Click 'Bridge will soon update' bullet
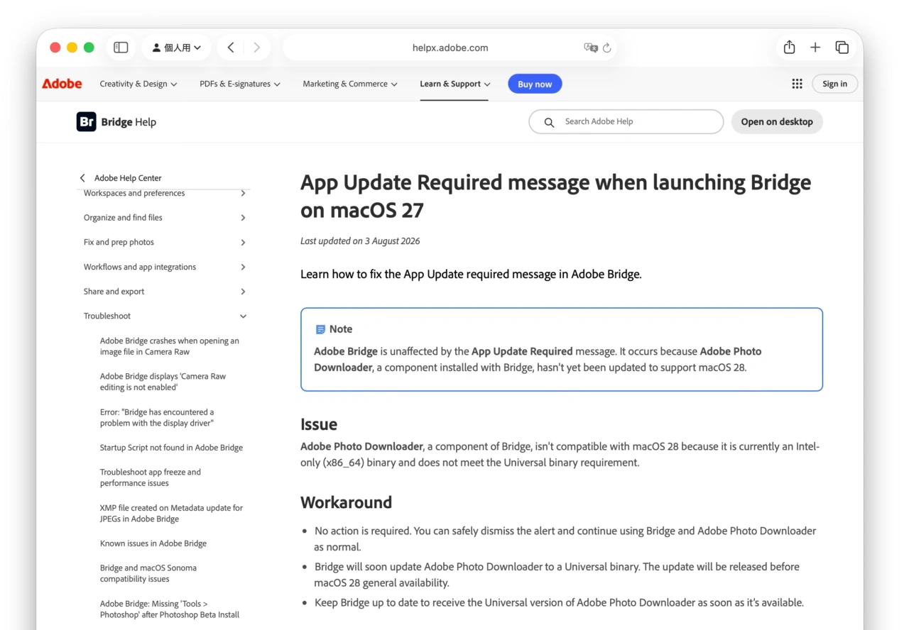The height and width of the screenshot is (630, 909). [557, 575]
